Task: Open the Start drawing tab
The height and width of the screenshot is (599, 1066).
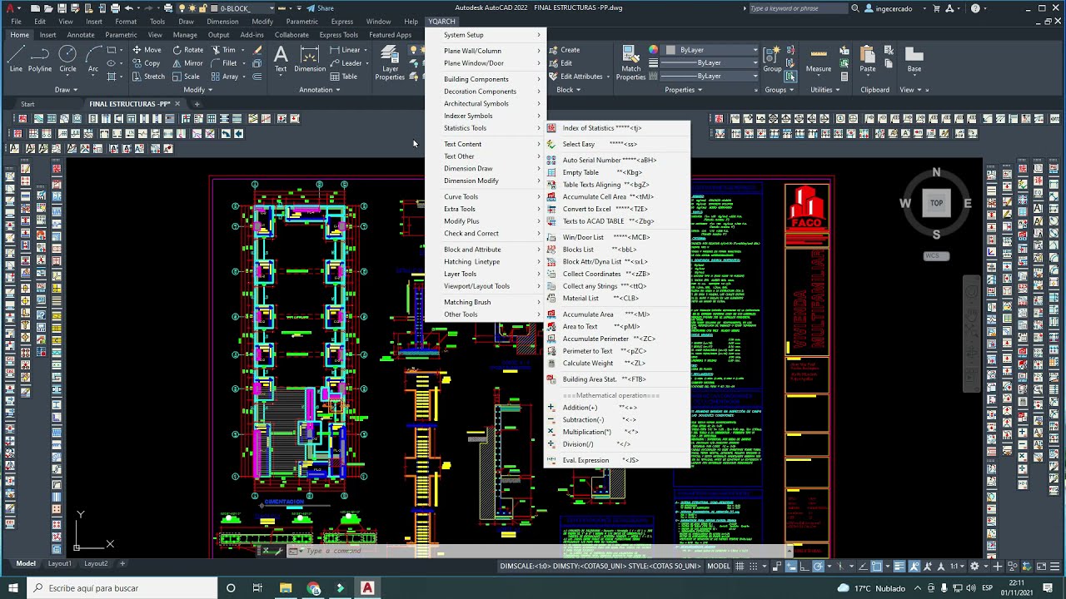Action: pyautogui.click(x=27, y=104)
